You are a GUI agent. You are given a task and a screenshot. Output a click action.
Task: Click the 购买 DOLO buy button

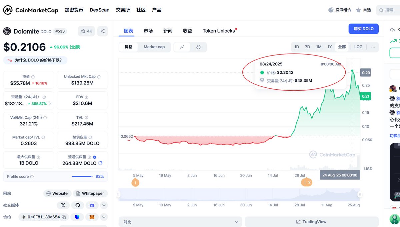coord(364,29)
